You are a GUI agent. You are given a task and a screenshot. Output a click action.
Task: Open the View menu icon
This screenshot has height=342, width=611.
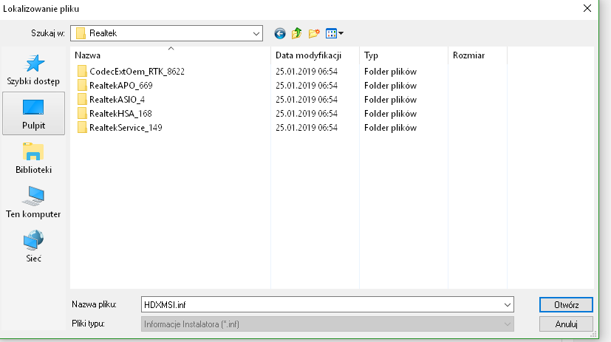pos(331,33)
